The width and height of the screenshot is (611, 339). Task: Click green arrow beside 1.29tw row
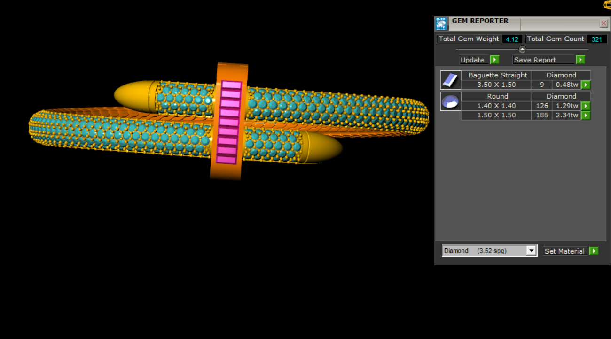click(586, 106)
